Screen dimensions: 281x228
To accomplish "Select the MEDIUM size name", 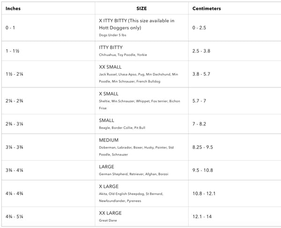I will click(x=109, y=140).
